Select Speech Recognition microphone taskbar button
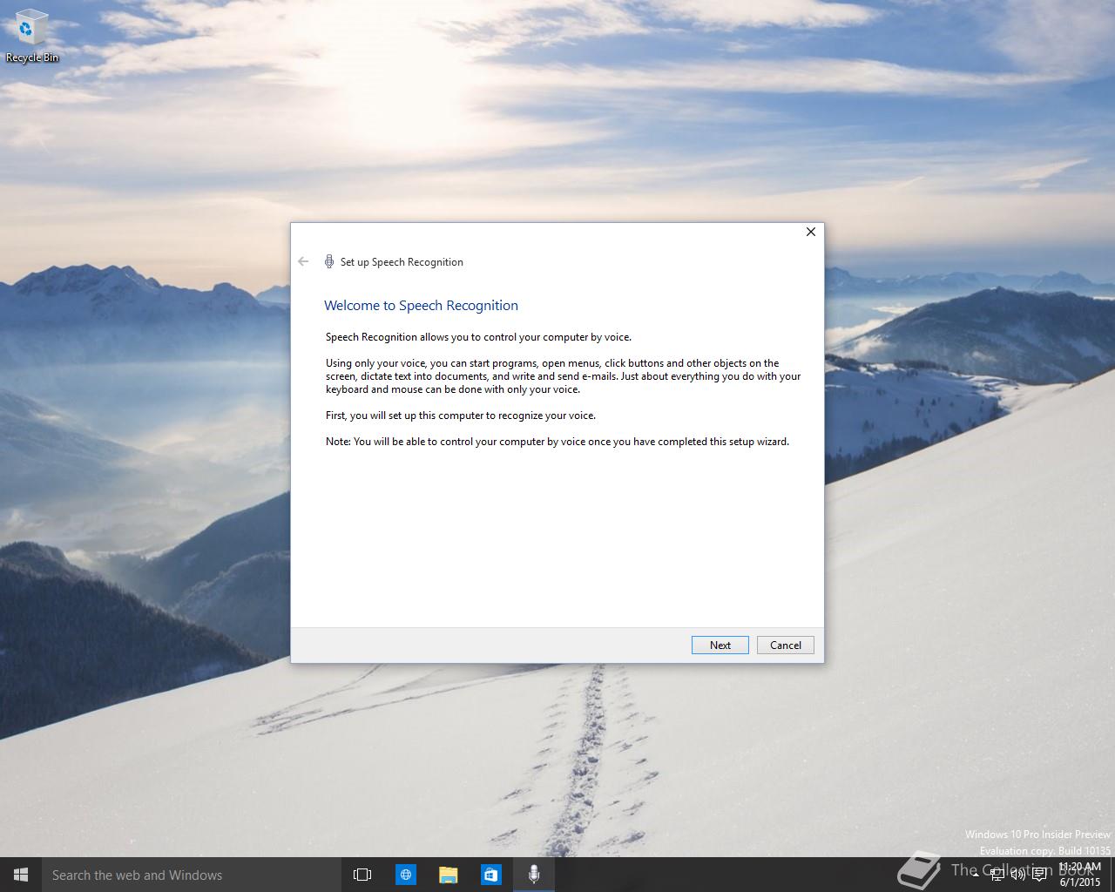1115x892 pixels. point(534,875)
